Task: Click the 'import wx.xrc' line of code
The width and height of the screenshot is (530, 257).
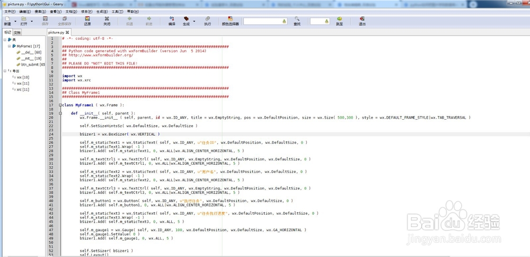Action: pos(76,80)
